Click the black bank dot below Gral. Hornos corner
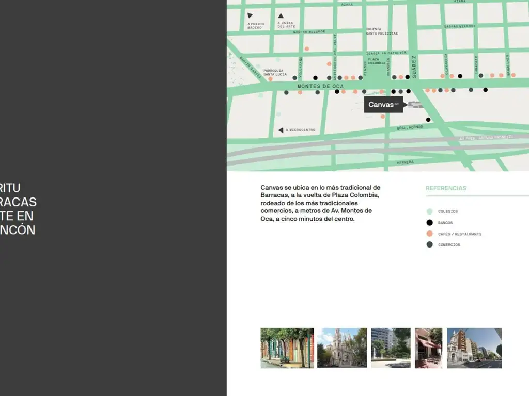529x396 pixels. [428, 120]
